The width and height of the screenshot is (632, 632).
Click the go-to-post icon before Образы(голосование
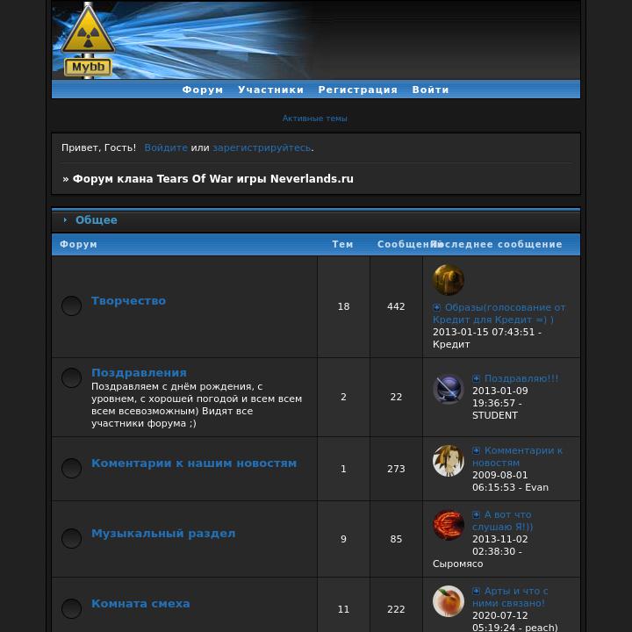[436, 307]
